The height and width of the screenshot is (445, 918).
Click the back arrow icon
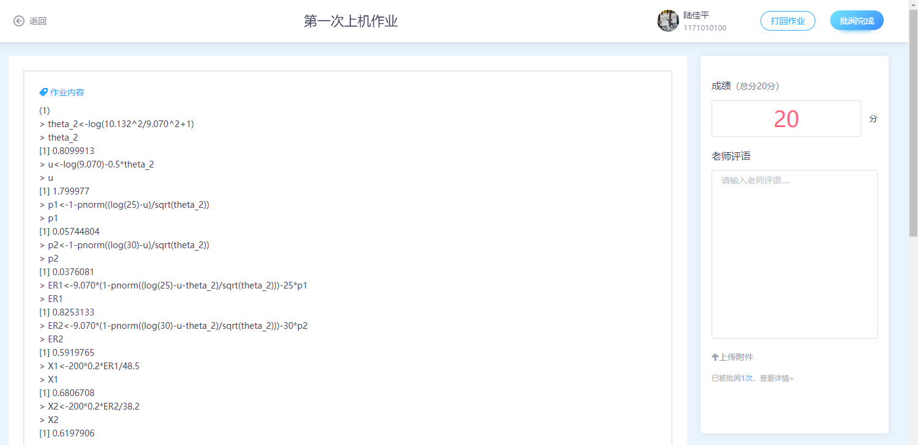[19, 21]
